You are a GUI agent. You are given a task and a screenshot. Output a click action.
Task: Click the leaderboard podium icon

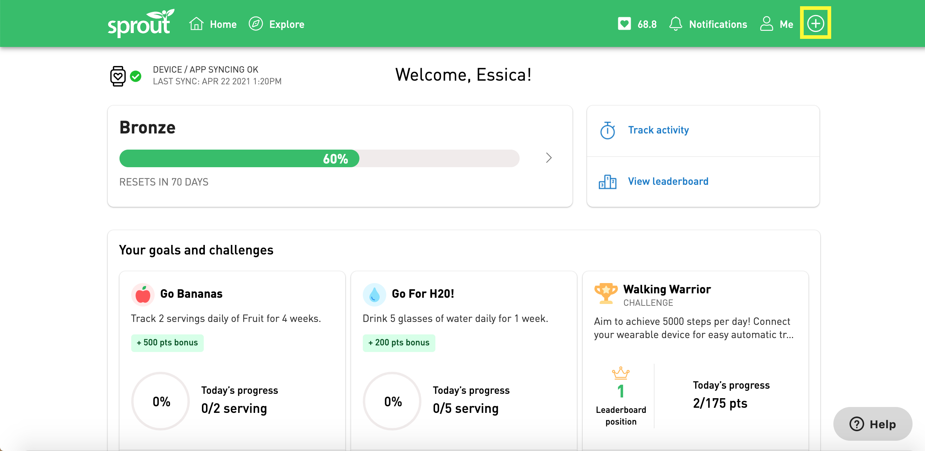point(608,182)
